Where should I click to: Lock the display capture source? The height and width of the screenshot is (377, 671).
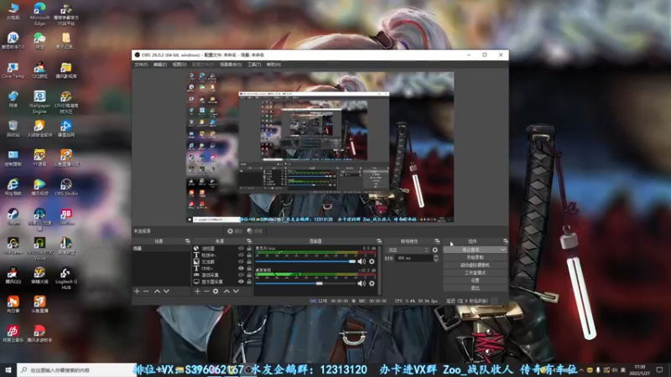coord(249,281)
